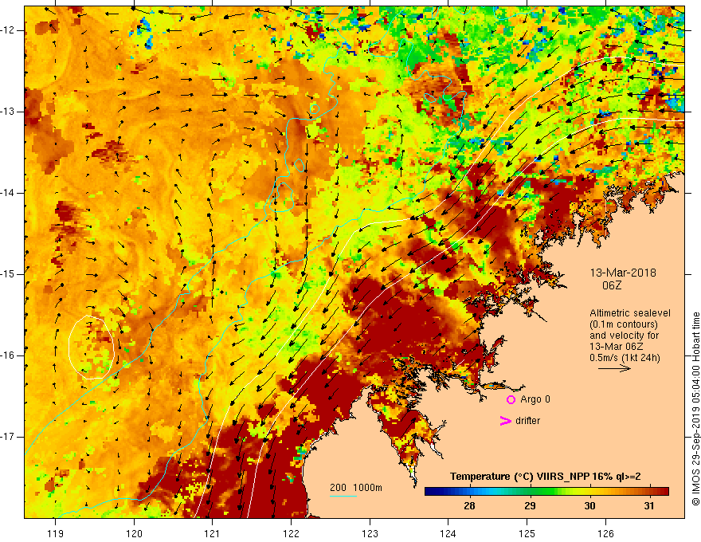Click the white sea-level contour ellipse near 119.5
The width and height of the screenshot is (701, 542).
point(91,348)
